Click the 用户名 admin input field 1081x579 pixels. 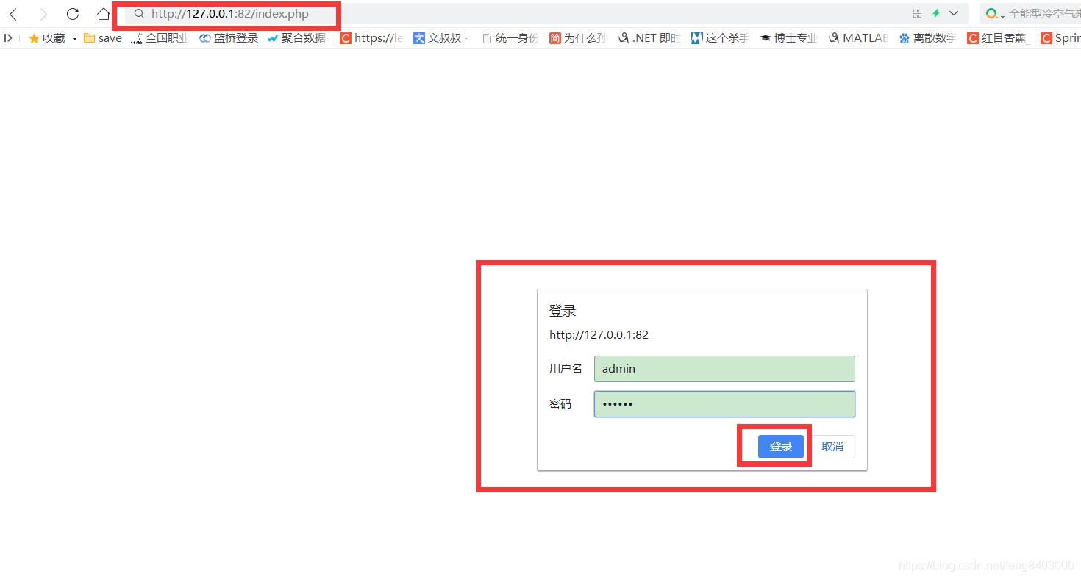click(x=724, y=368)
